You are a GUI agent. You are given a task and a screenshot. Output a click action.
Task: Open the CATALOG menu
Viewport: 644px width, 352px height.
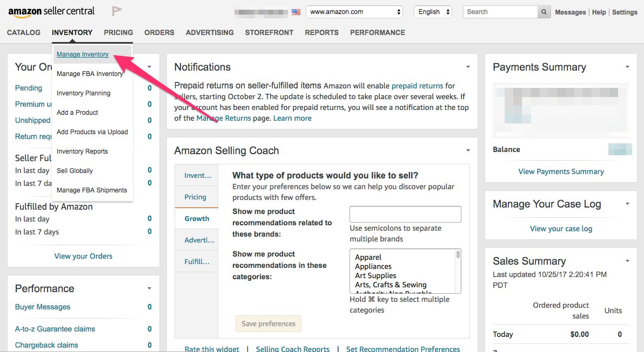coord(24,32)
